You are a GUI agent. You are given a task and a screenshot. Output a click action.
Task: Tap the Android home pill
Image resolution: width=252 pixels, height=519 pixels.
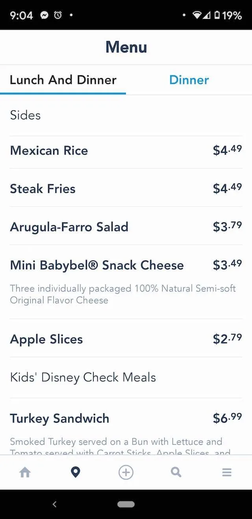coord(126,504)
